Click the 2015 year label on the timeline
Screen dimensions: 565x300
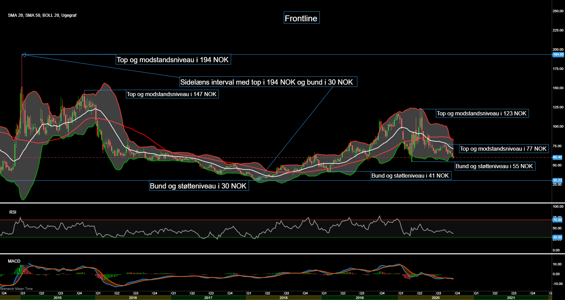(x=58, y=298)
